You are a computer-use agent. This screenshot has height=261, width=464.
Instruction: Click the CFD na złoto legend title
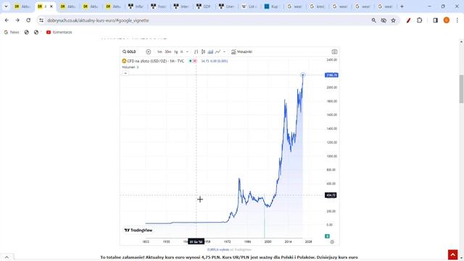click(x=156, y=61)
